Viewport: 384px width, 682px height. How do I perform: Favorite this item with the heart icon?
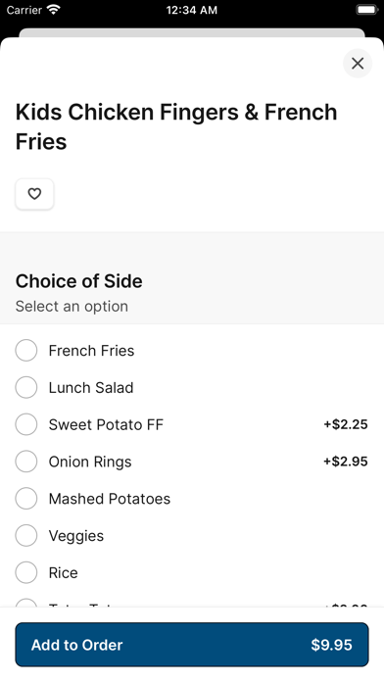point(35,194)
